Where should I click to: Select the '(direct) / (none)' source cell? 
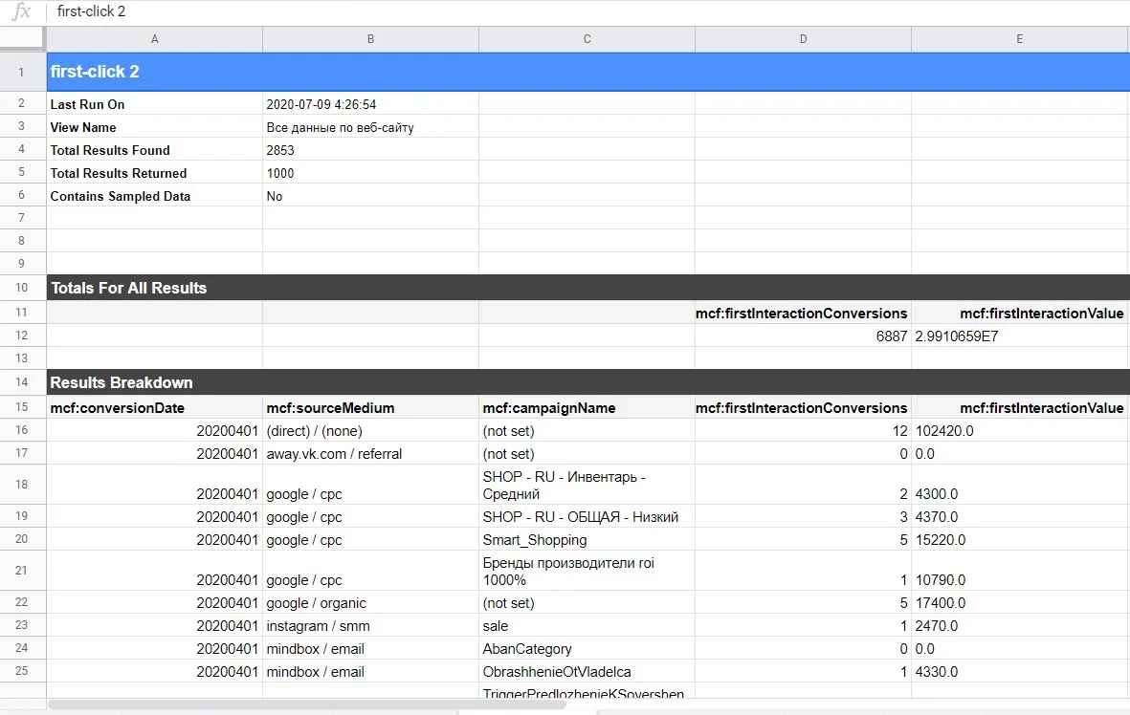pos(370,430)
